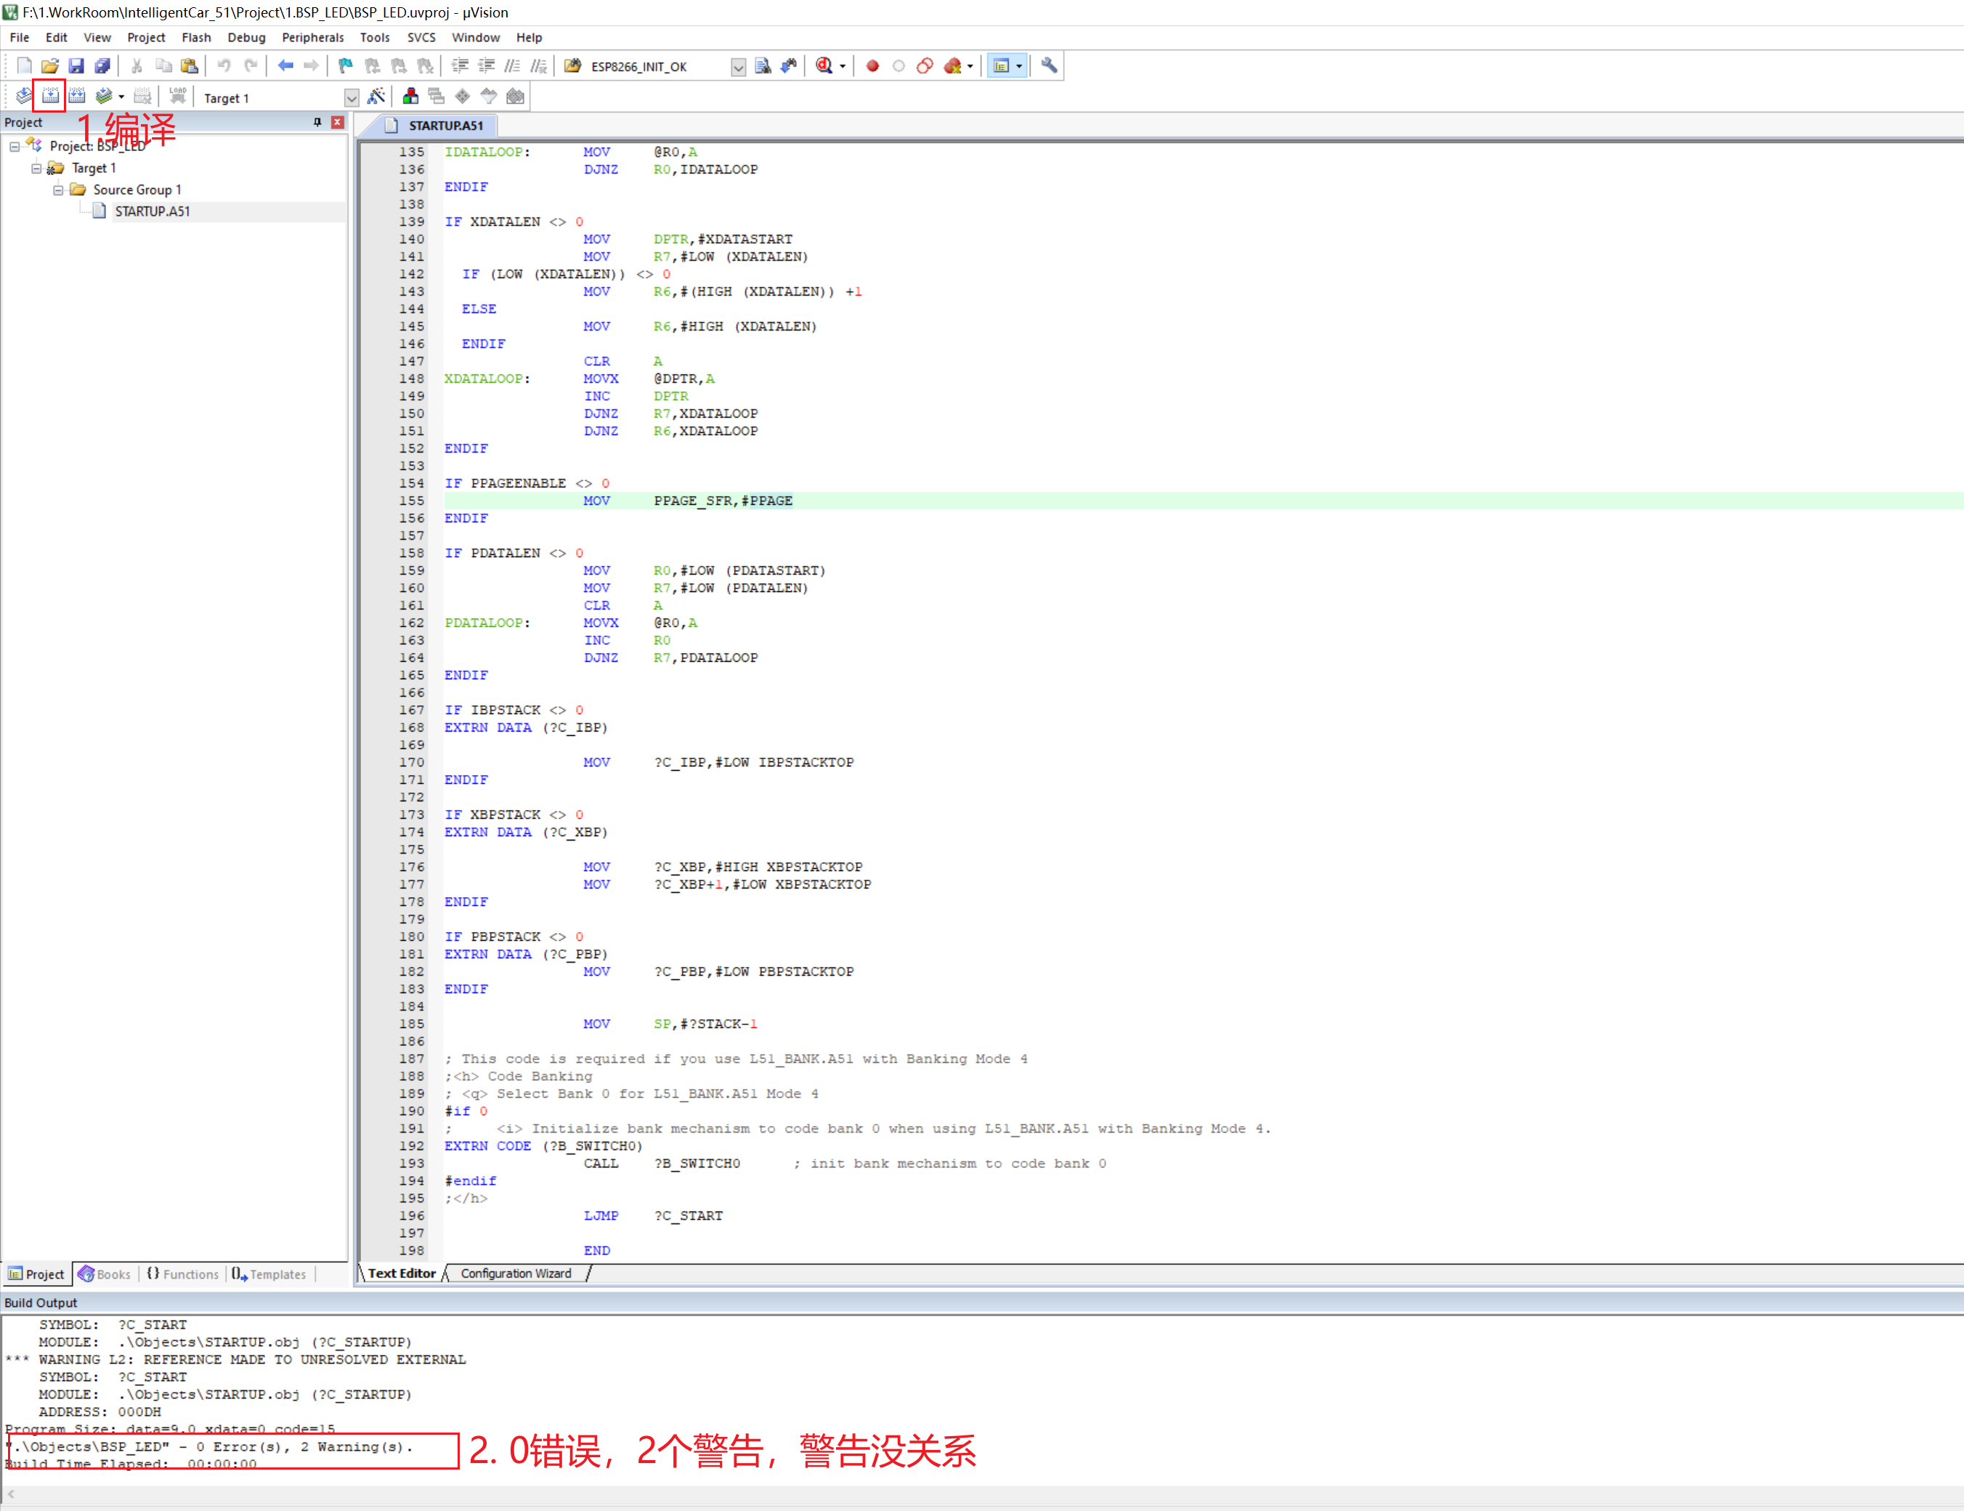1964x1511 pixels.
Task: Open the Project menu
Action: pos(147,38)
